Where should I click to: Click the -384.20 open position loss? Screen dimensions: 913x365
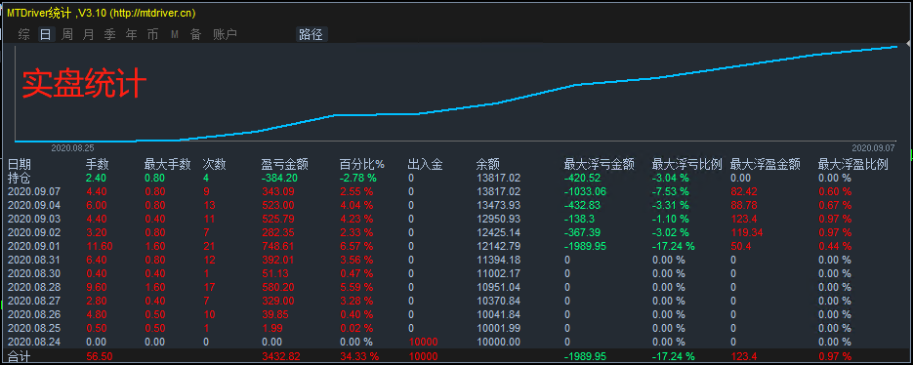(x=279, y=178)
